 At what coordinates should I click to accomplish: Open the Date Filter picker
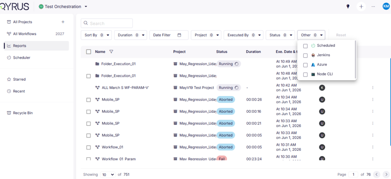pos(169,35)
